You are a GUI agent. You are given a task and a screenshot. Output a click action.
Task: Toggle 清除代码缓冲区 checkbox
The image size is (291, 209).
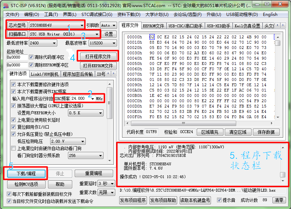pos(31,57)
